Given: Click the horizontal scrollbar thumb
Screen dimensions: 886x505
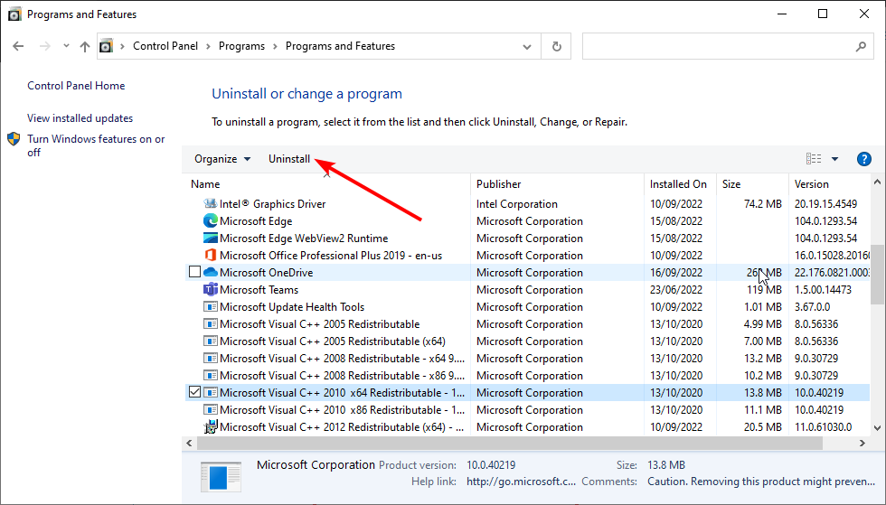Looking at the screenshot, I should click(x=508, y=444).
